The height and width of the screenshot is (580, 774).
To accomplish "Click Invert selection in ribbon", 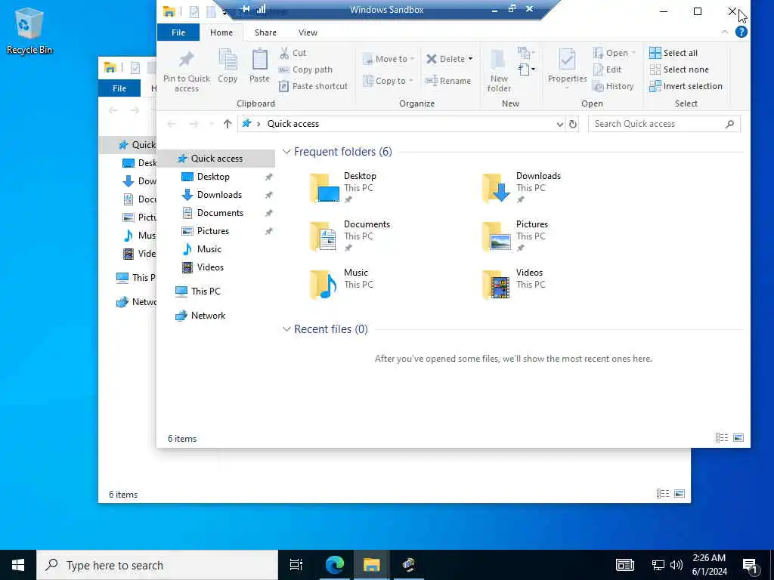I will click(x=686, y=86).
